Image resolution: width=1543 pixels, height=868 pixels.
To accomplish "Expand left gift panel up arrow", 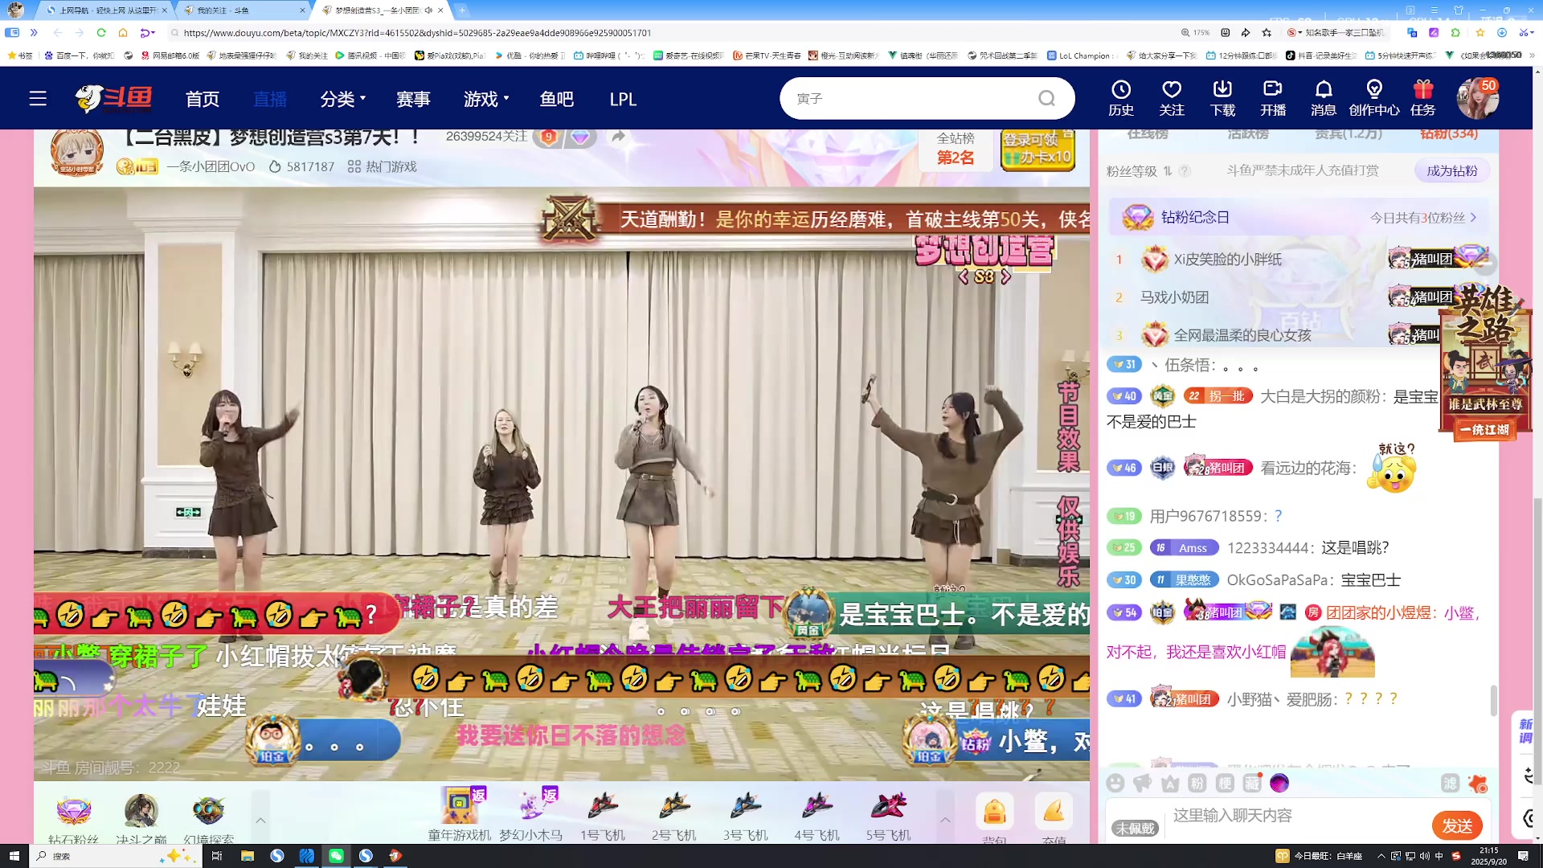I will [x=260, y=820].
